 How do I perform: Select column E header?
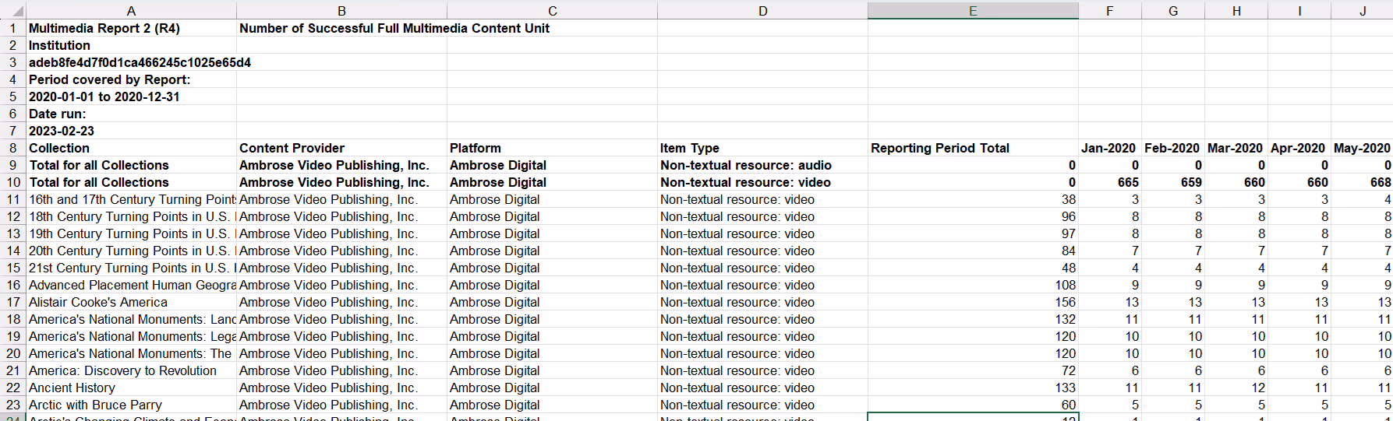click(x=973, y=11)
